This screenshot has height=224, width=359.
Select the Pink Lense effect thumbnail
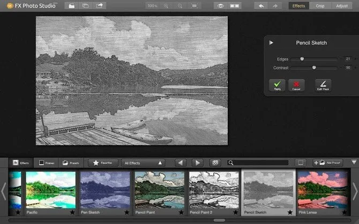click(x=323, y=190)
